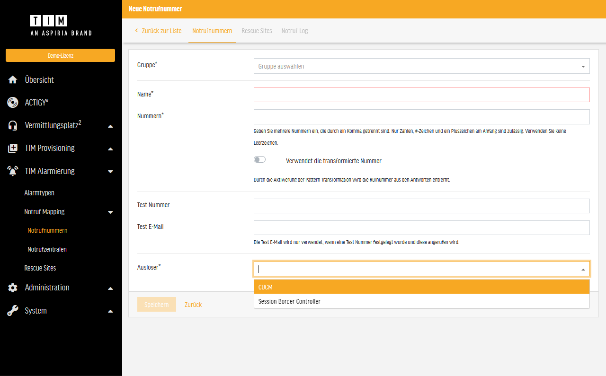Screen dimensions: 606x376
Task: Switch to the Rescue Sites tab
Action: pos(257,31)
